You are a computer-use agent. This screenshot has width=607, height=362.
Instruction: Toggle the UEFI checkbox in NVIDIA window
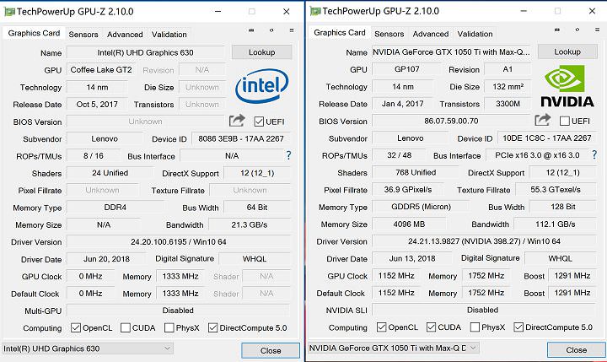click(x=566, y=122)
